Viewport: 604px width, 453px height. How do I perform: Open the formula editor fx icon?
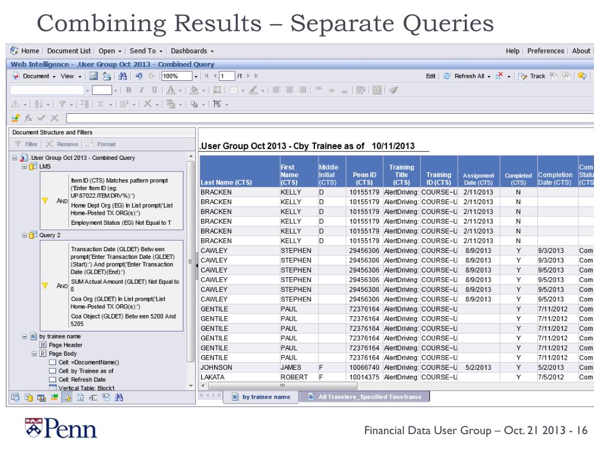27,119
